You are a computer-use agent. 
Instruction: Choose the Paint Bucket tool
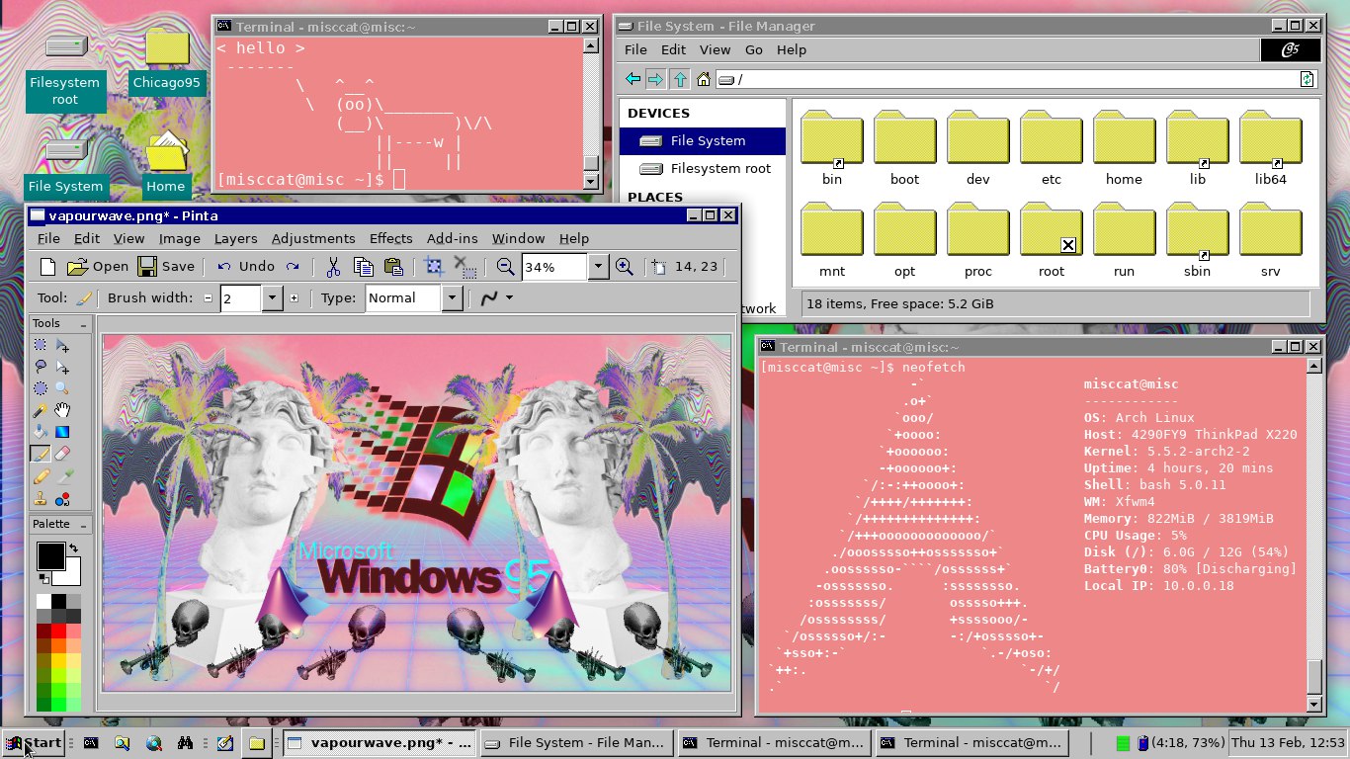(41, 432)
